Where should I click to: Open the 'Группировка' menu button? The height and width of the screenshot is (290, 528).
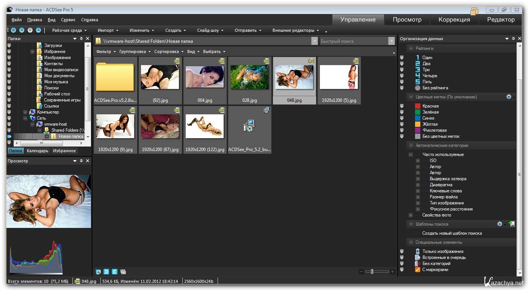pyautogui.click(x=135, y=51)
